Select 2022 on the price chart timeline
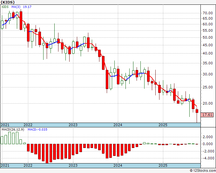 pos(28,125)
